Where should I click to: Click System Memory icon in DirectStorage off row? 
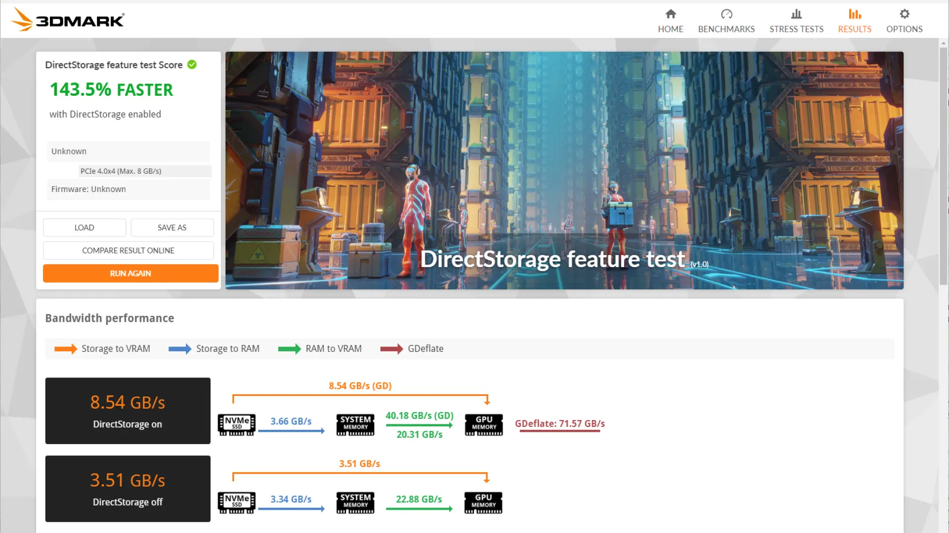point(355,502)
